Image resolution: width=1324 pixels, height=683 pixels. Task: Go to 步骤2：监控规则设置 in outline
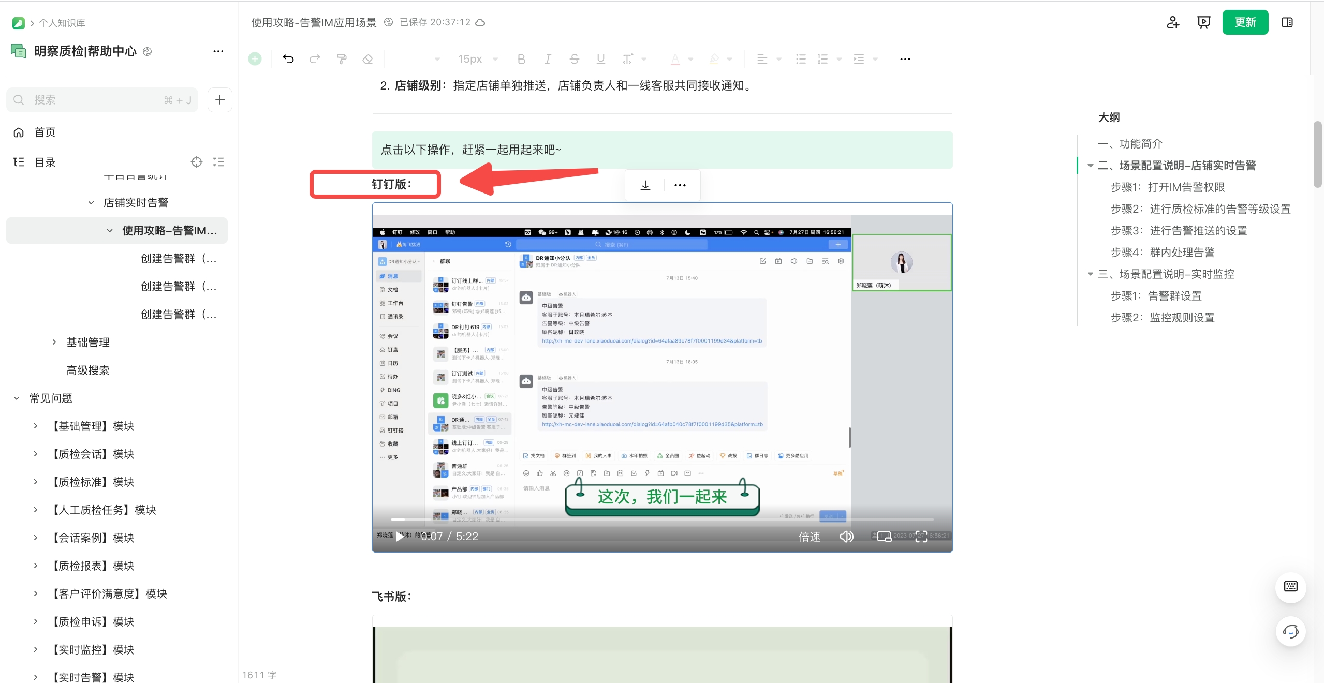click(1163, 318)
